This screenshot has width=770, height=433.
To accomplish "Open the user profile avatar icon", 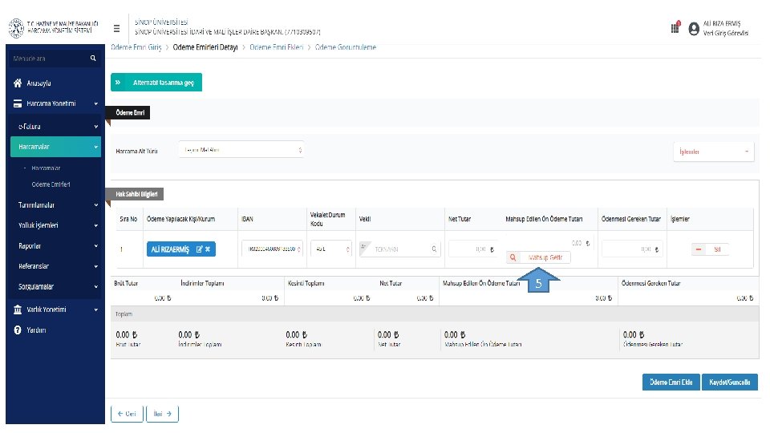I will point(694,29).
